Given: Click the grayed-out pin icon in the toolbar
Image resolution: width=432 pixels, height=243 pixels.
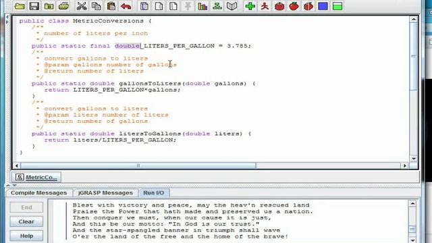Looking at the screenshot, I should pyautogui.click(x=188, y=6).
